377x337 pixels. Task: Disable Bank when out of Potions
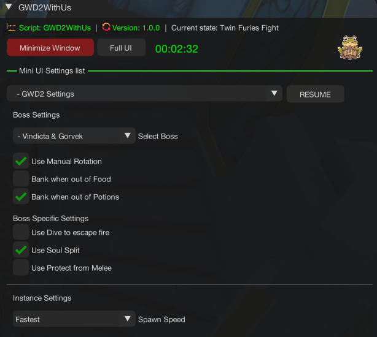(x=21, y=197)
